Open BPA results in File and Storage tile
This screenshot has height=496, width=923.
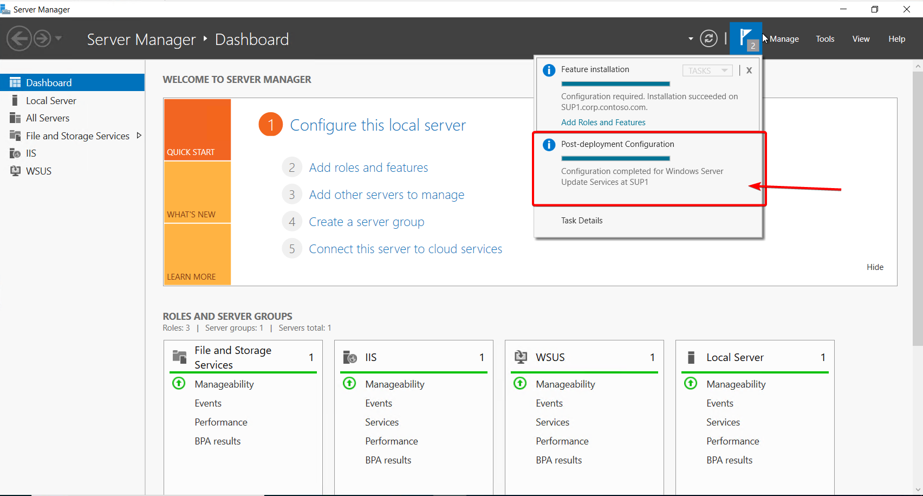point(218,441)
